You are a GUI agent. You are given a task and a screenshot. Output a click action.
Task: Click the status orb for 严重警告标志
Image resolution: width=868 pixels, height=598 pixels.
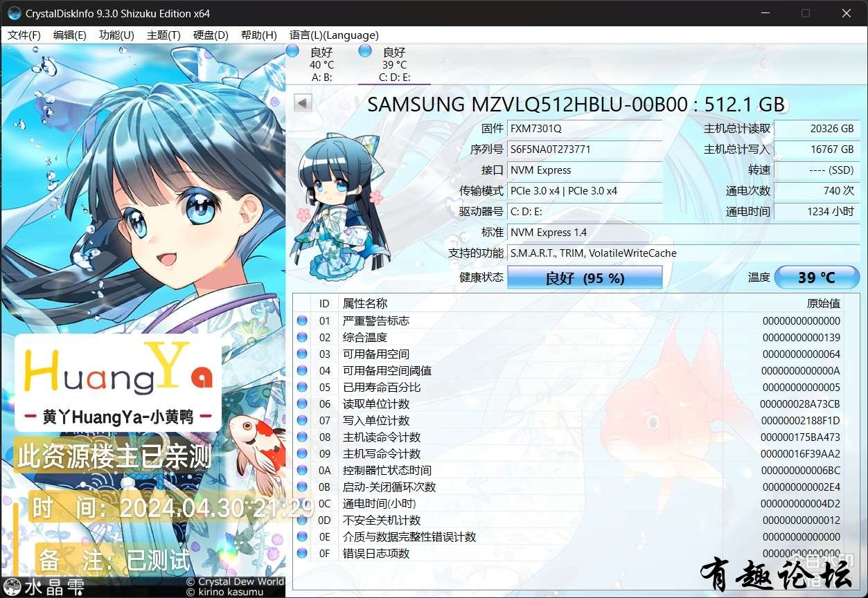302,320
